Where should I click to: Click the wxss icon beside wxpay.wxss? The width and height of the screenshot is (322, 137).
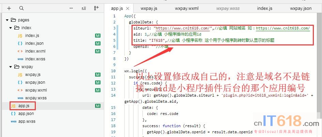pos(20,98)
